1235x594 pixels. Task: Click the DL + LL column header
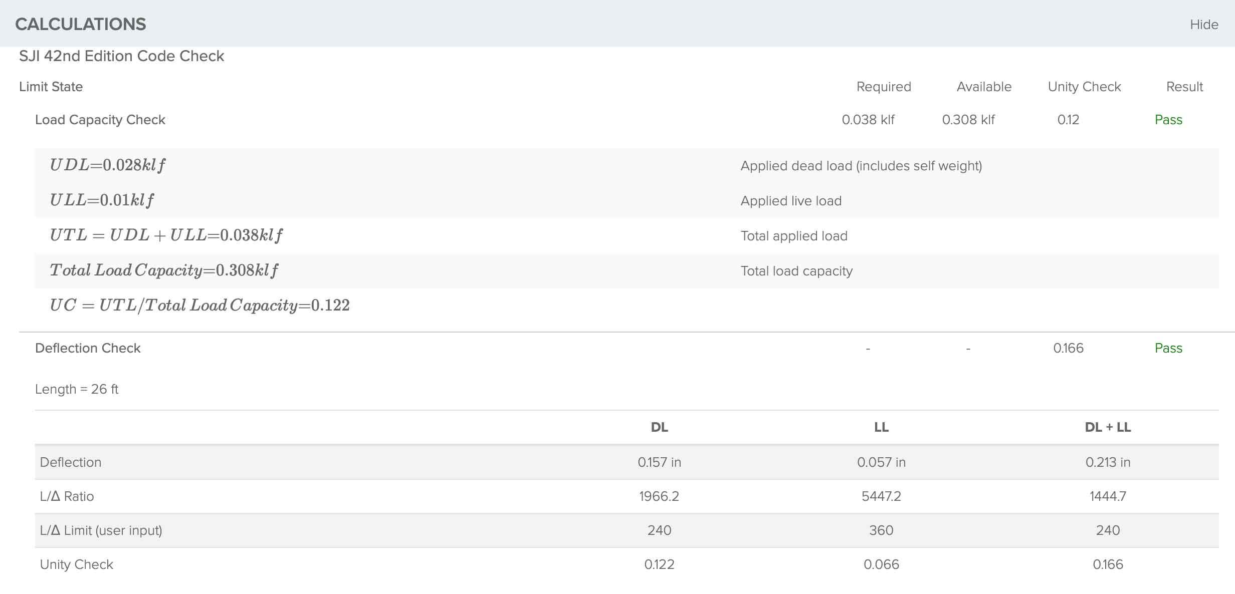pos(1108,427)
